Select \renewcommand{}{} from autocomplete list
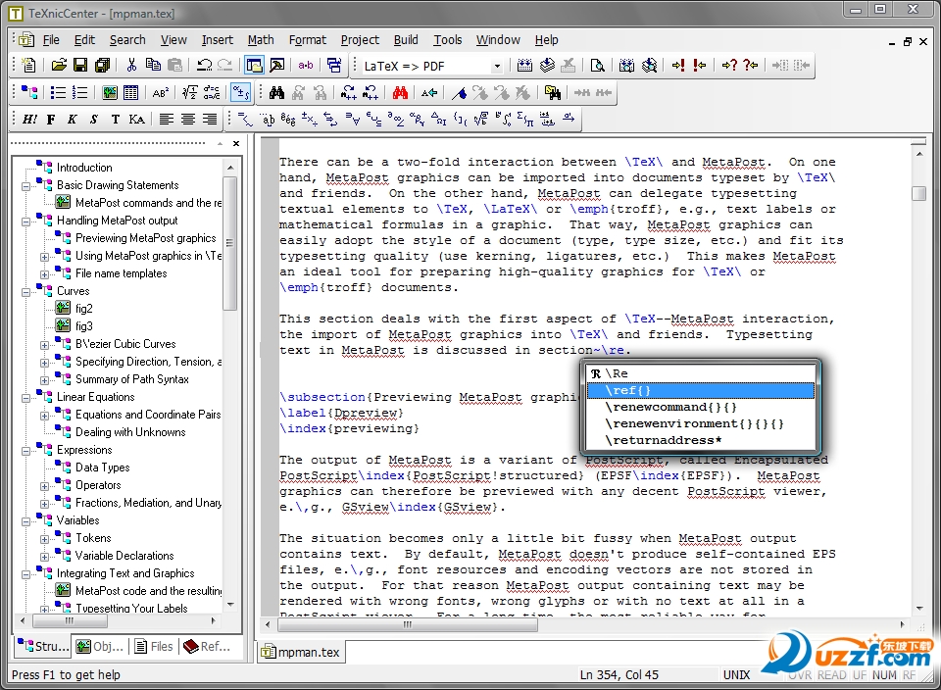 point(670,407)
